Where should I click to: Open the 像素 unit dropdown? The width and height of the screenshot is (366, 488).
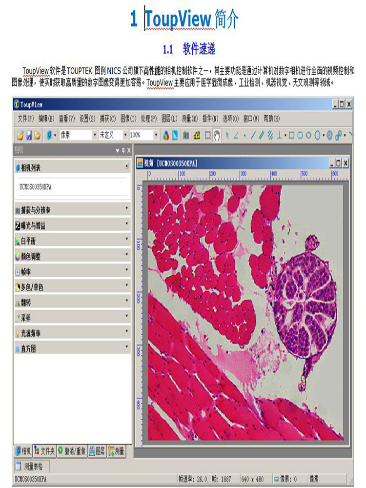pyautogui.click(x=94, y=135)
